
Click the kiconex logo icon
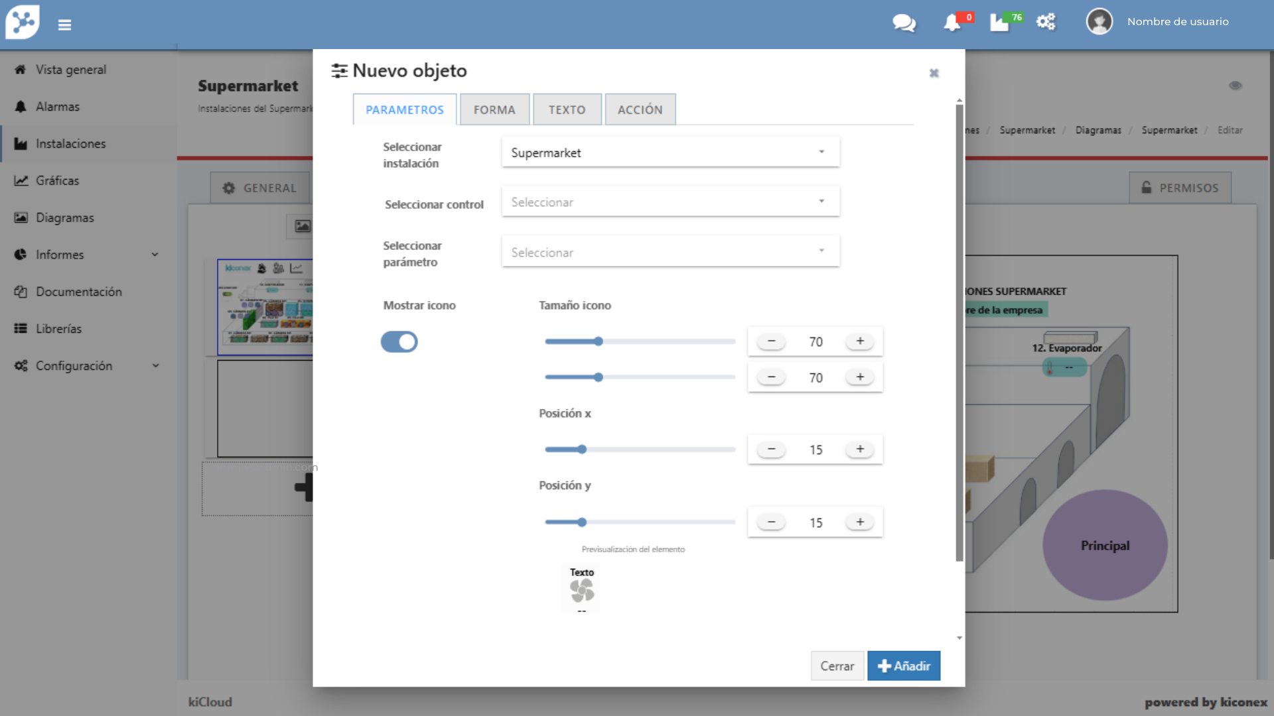[23, 22]
